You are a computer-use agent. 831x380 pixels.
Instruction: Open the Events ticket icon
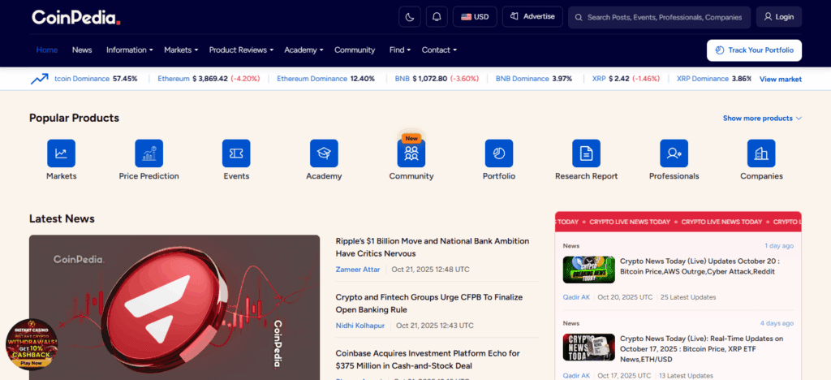coord(236,153)
